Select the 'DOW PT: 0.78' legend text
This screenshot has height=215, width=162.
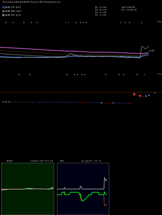(13, 15)
